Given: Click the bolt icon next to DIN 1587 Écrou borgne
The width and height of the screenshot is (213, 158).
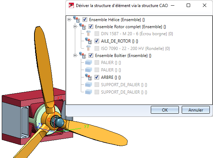Looking at the screenshot, I should coord(89,33).
